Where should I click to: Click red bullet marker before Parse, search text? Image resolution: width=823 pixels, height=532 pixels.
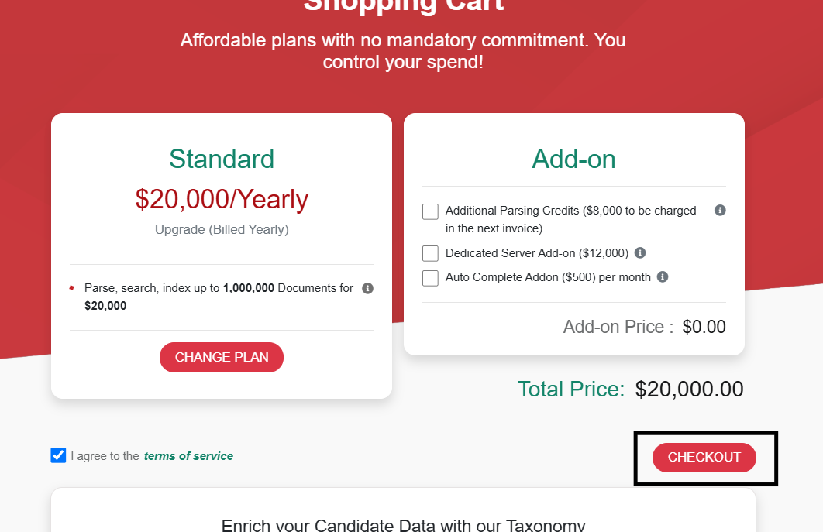click(72, 287)
